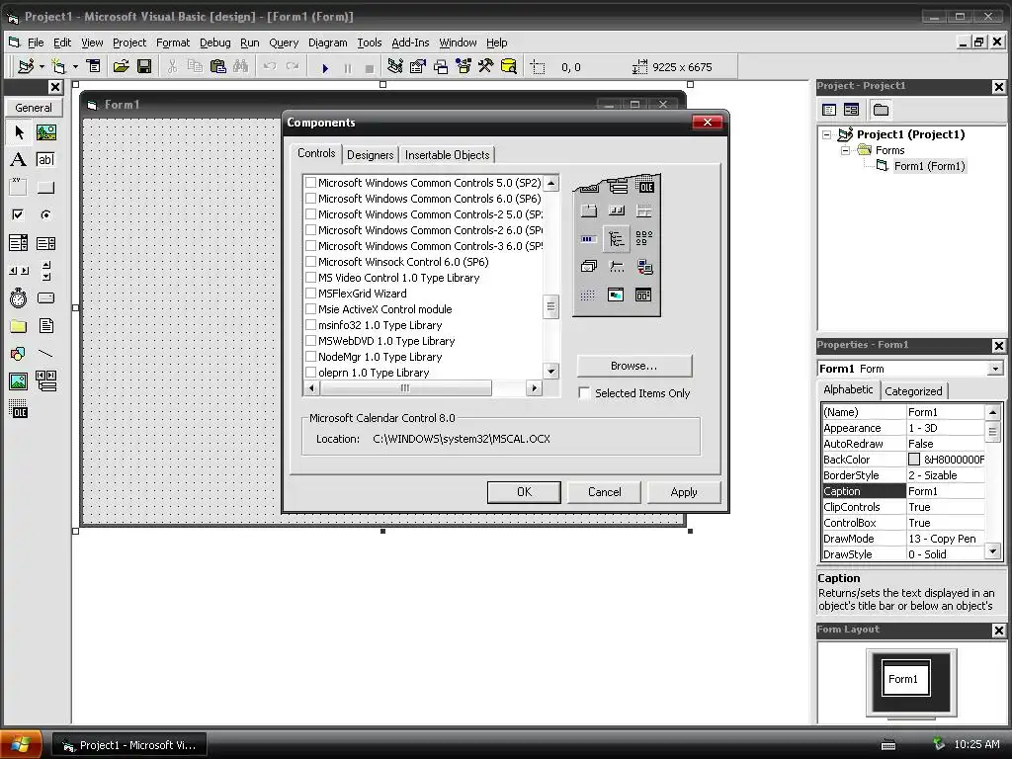Open Project Explorer from toolbar

(395, 66)
